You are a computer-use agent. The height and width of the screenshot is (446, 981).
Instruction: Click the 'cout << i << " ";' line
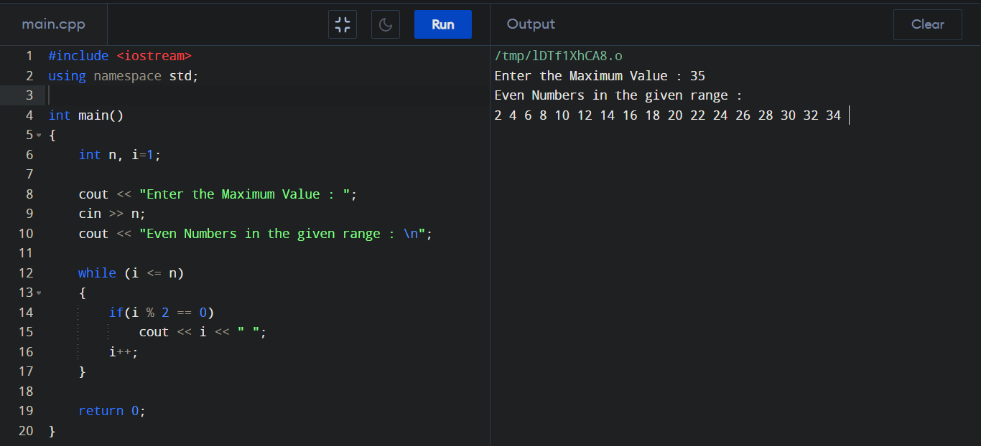point(203,332)
